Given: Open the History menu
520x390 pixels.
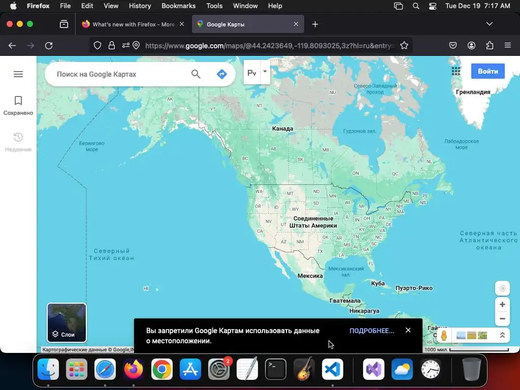Looking at the screenshot, I should pyautogui.click(x=140, y=6).
